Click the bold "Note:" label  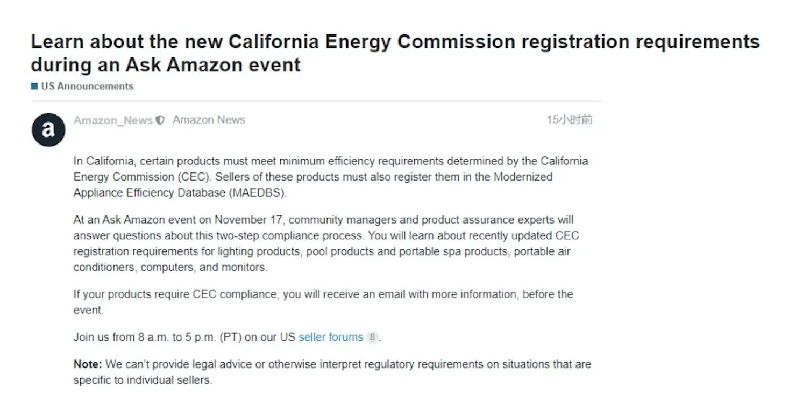88,364
